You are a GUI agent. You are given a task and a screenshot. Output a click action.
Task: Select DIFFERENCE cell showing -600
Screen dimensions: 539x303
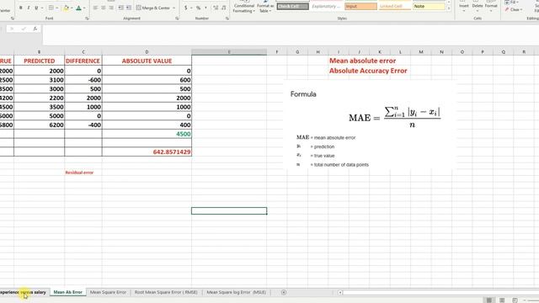(x=83, y=80)
